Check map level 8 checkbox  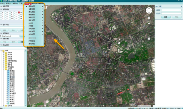(x=10, y=12)
